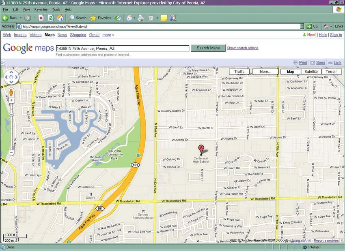345x251 pixels.
Task: Click the IE Back arrow icon
Action: point(5,18)
